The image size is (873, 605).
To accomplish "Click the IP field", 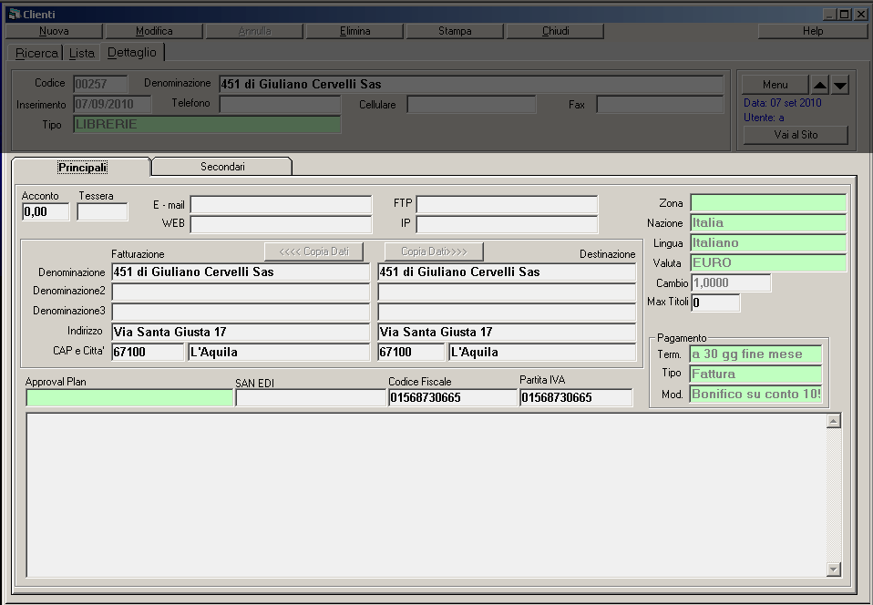I will coord(507,224).
